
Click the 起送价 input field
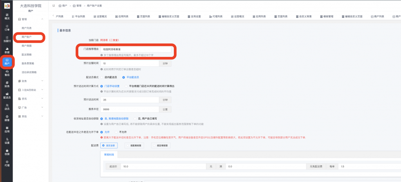[163, 166]
